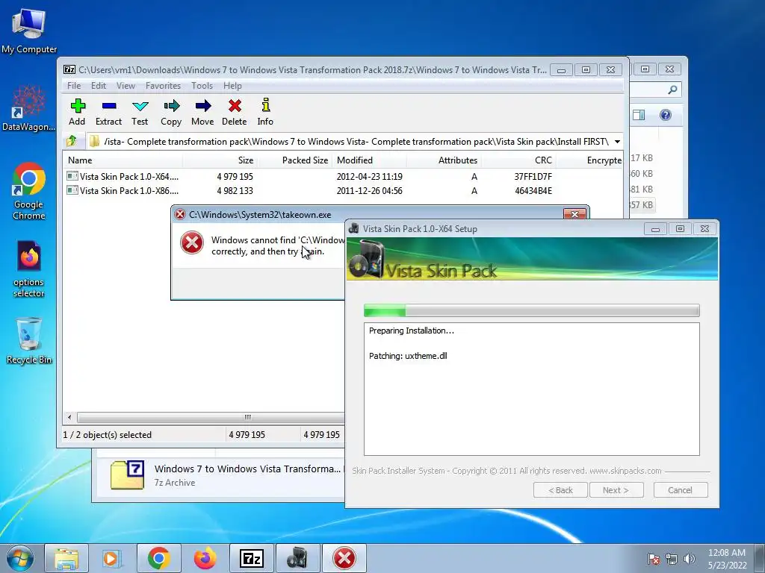Go up one folder level in 7-Zip

point(72,141)
